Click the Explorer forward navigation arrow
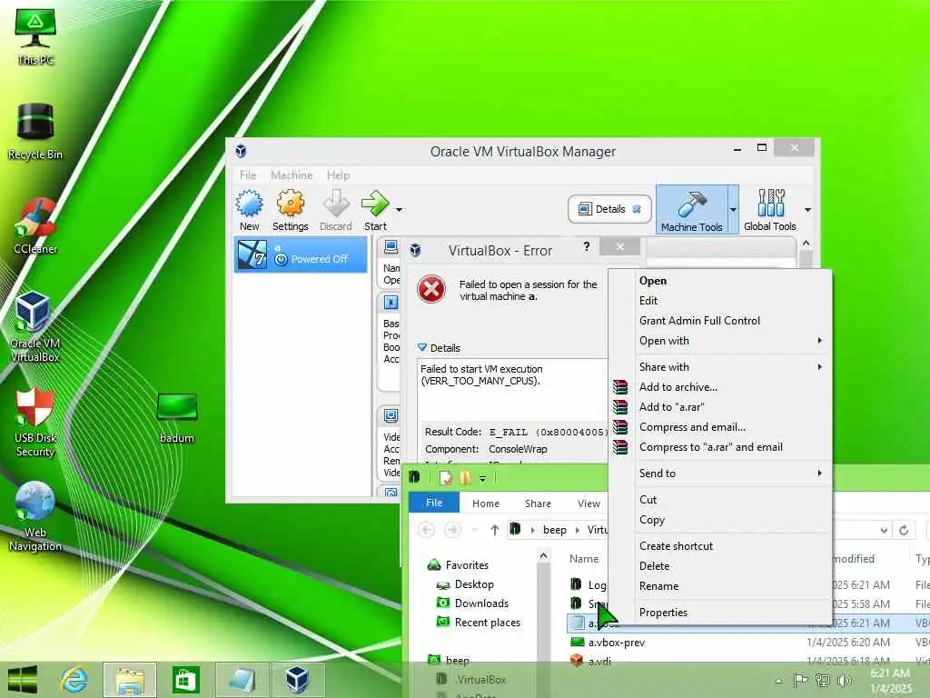This screenshot has height=698, width=930. point(452,530)
